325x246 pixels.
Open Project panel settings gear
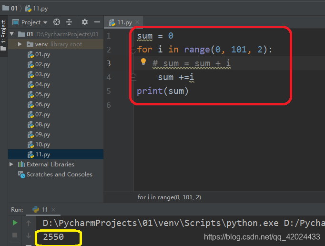coord(84,22)
